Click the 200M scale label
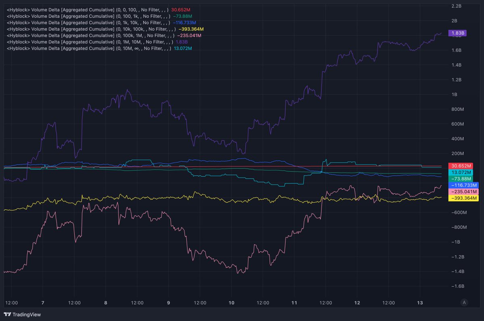 tap(458, 154)
